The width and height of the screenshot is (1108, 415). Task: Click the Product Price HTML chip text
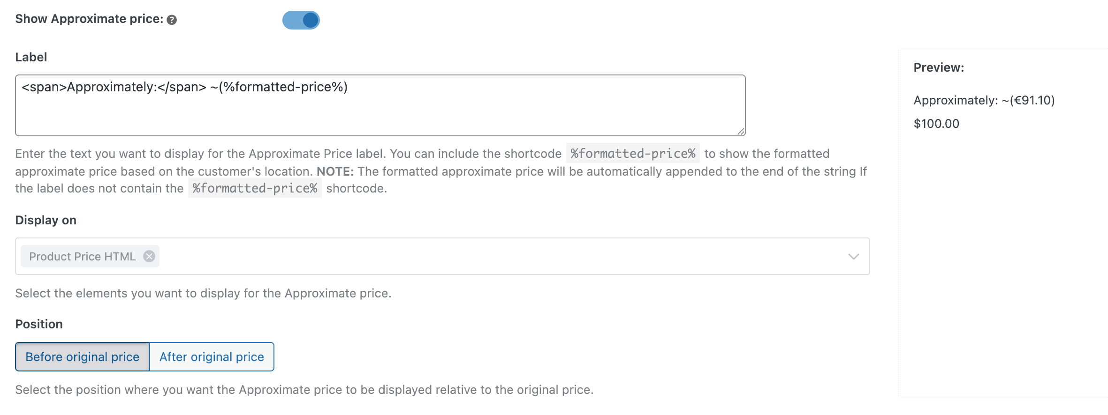[x=82, y=256]
